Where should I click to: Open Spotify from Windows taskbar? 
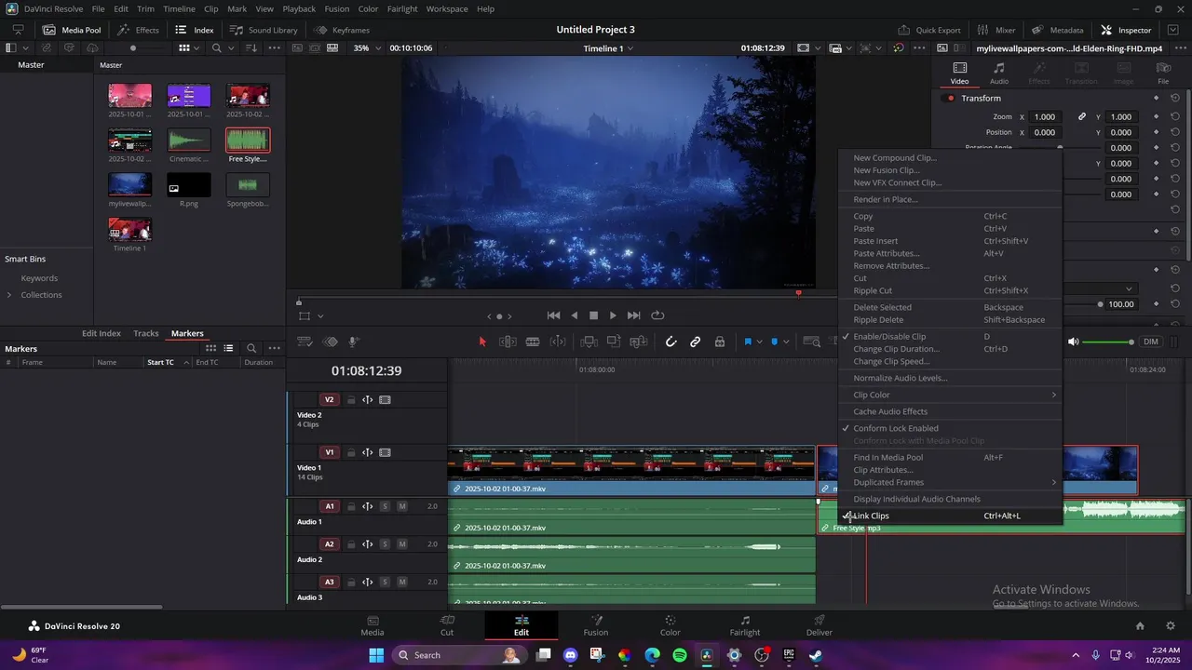(x=680, y=655)
